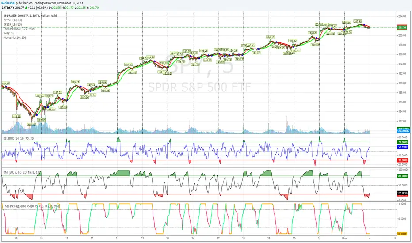Click the volume value tag on price axis
412x243 pixels.
[402, 131]
